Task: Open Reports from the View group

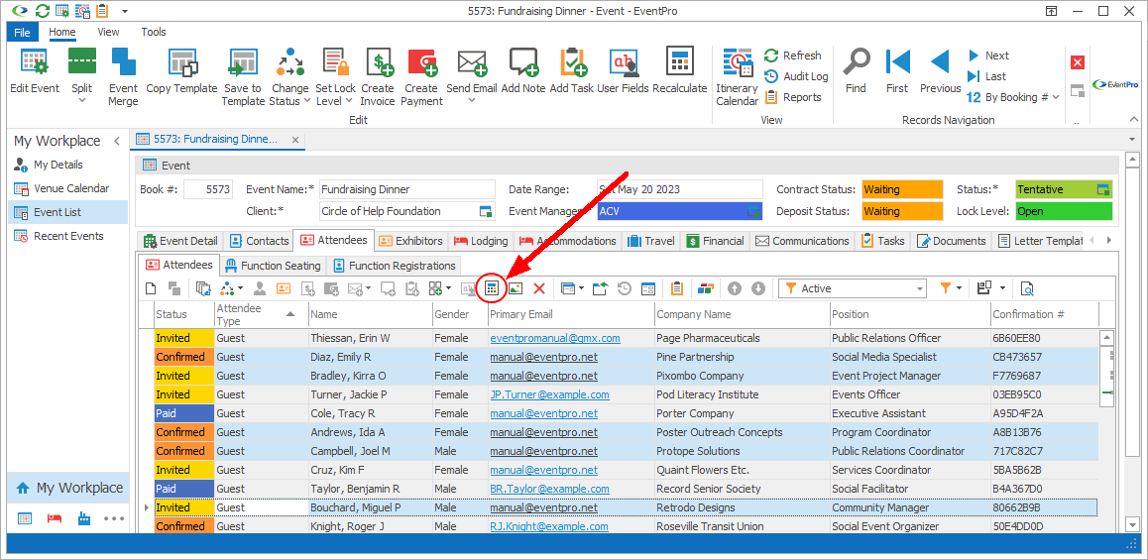Action: tap(792, 96)
